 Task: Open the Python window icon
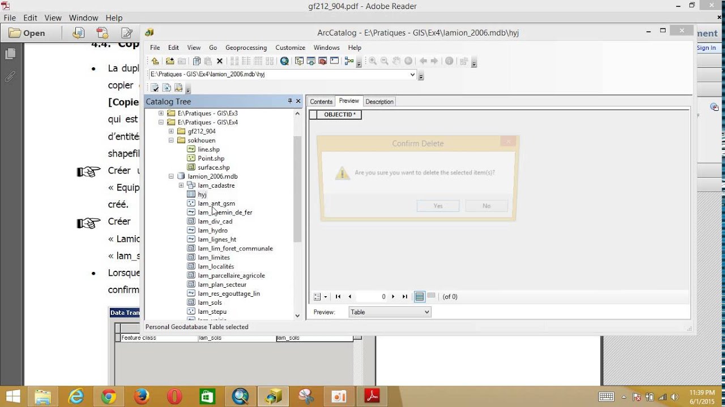click(334, 61)
